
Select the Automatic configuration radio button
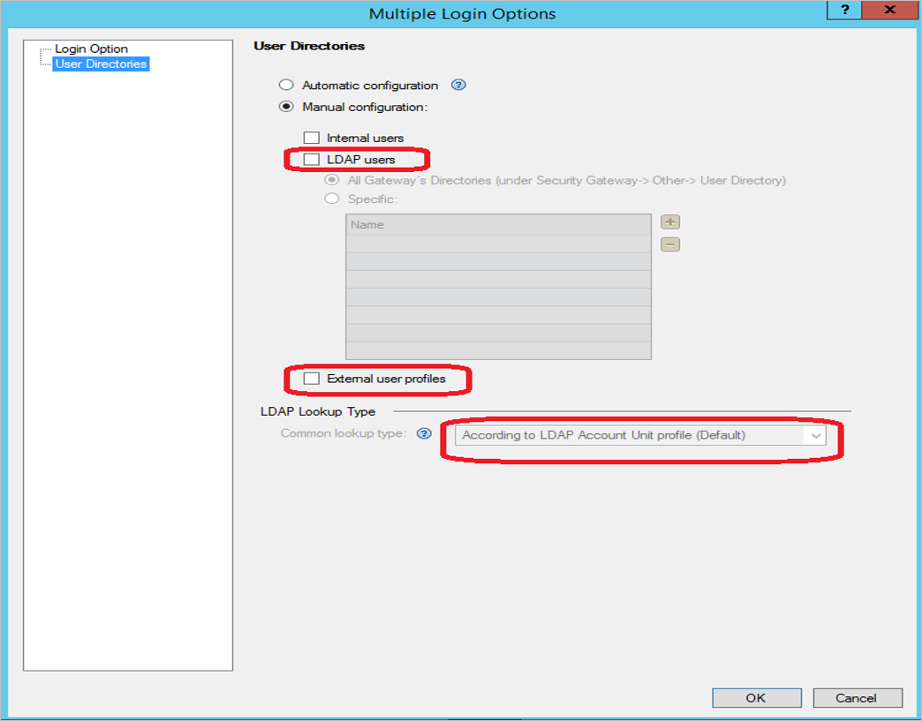coord(285,85)
